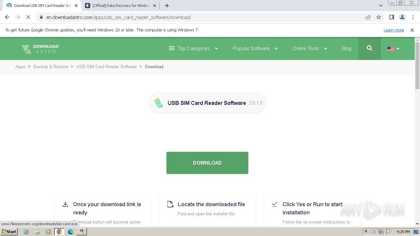
Task: Click the file icon beside Locate the downloaded file
Action: click(170, 204)
